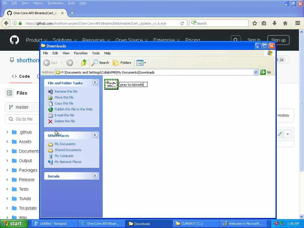Image resolution: width=304 pixels, height=228 pixels.
Task: Open the Help menu in Downloads window
Action: click(107, 53)
